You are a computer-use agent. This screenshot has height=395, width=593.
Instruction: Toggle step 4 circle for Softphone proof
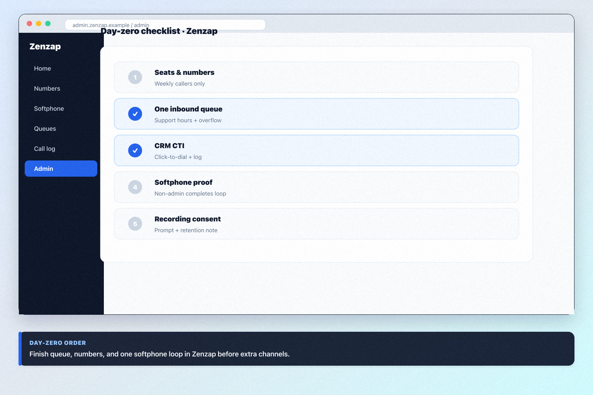coord(135,187)
